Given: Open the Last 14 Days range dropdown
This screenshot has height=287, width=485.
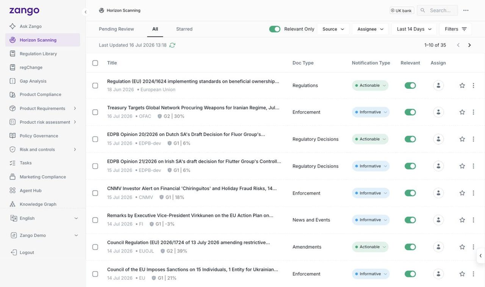Looking at the screenshot, I should (x=414, y=29).
